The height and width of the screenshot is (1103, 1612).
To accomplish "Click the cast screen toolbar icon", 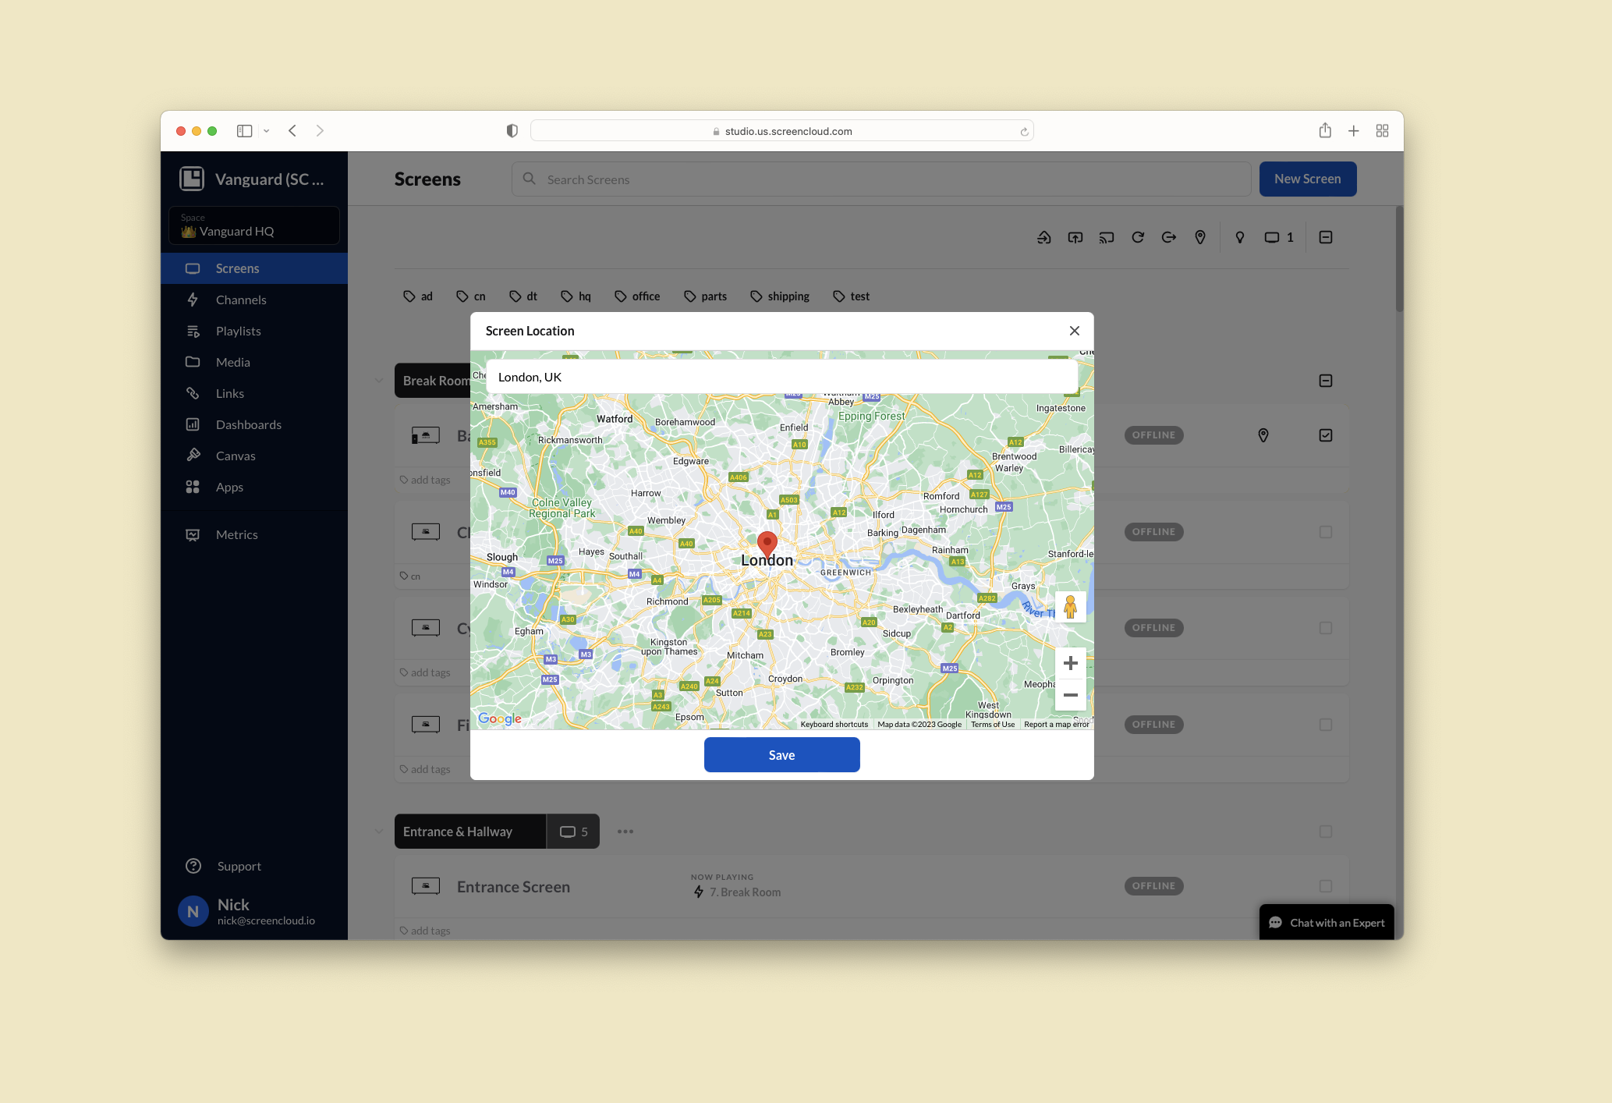I will (x=1106, y=237).
